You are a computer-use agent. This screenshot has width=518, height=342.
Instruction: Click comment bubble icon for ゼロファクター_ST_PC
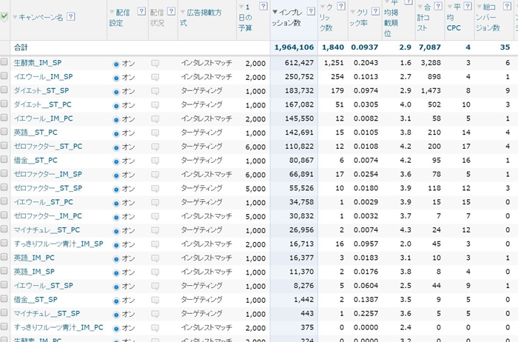point(155,147)
